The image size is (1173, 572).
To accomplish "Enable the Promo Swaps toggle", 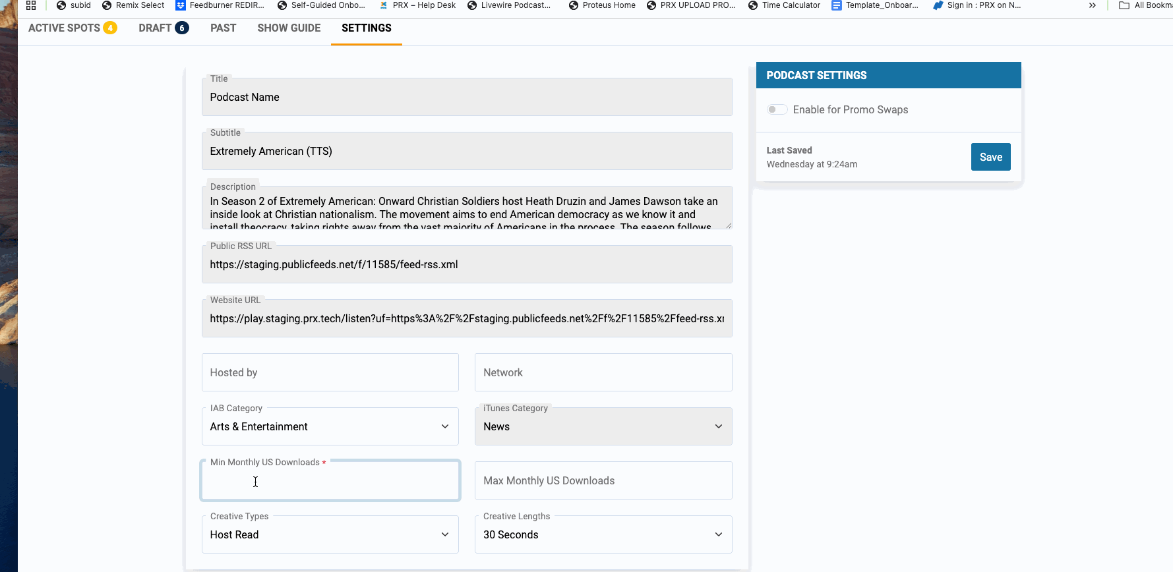I will click(777, 109).
